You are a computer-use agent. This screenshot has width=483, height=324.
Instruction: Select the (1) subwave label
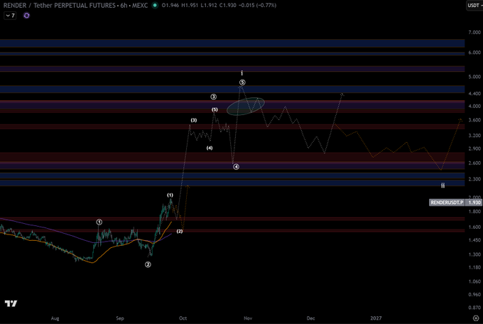[x=170, y=195]
